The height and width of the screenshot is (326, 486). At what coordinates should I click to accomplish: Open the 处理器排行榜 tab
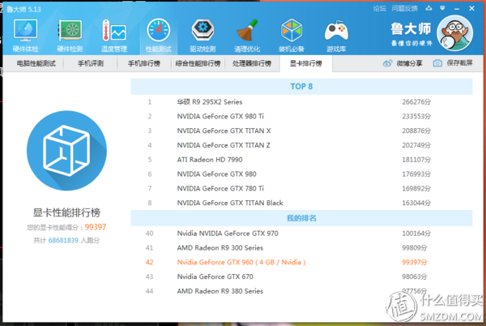(253, 63)
